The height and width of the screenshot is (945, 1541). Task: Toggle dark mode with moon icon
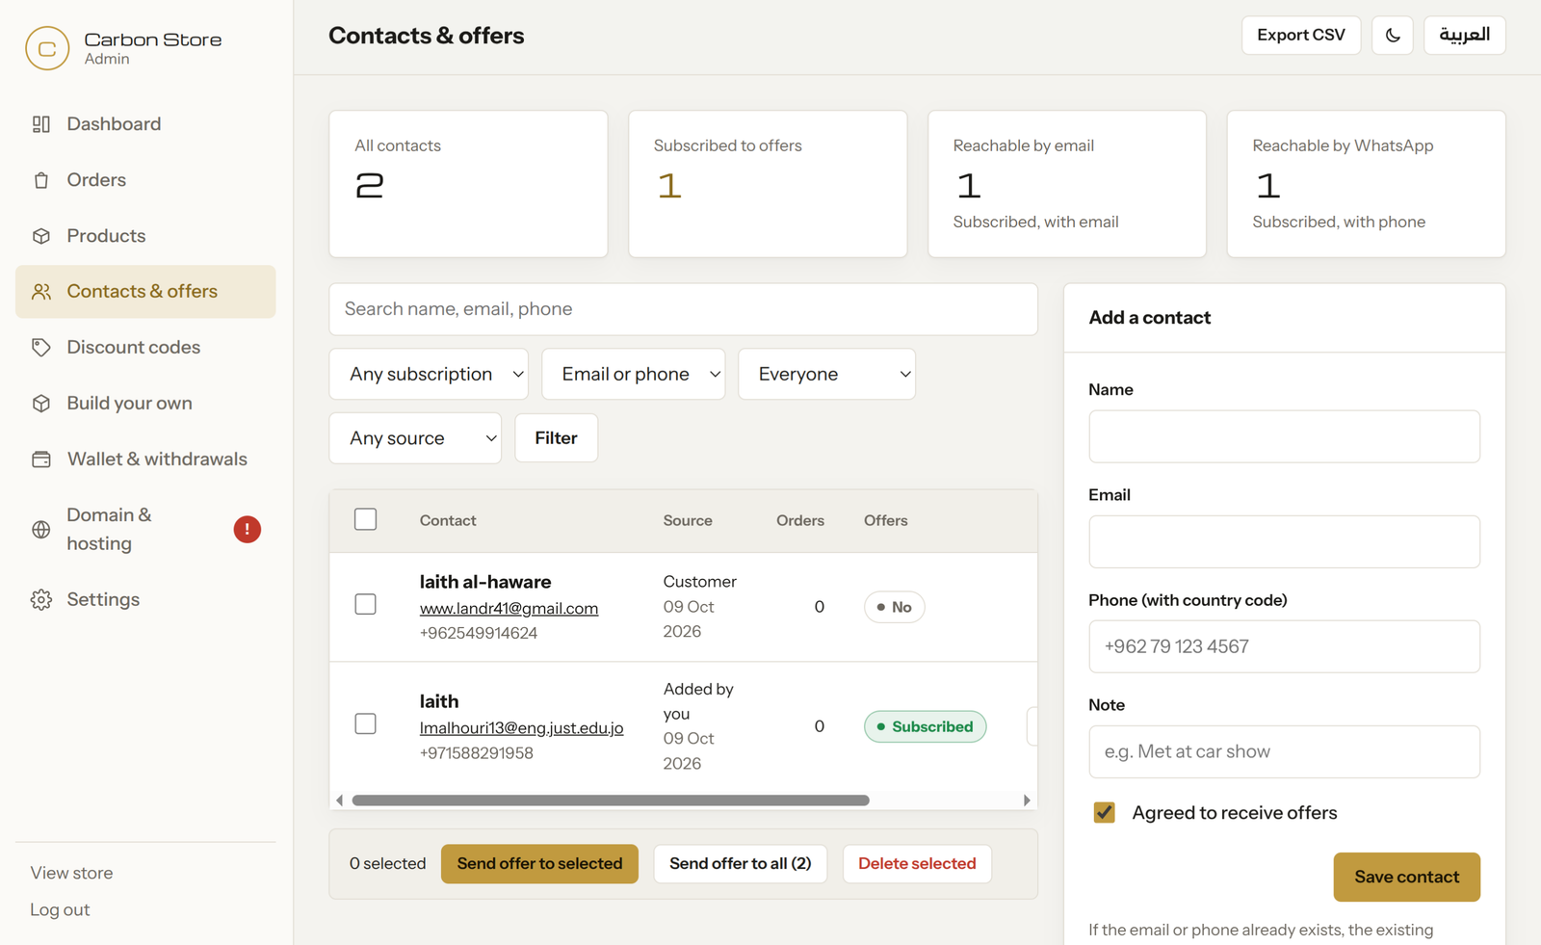pos(1393,36)
